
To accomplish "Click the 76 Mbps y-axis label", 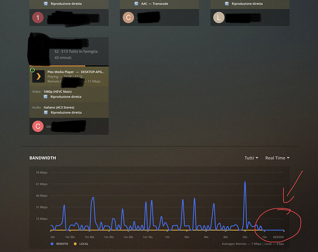I will [x=41, y=172].
